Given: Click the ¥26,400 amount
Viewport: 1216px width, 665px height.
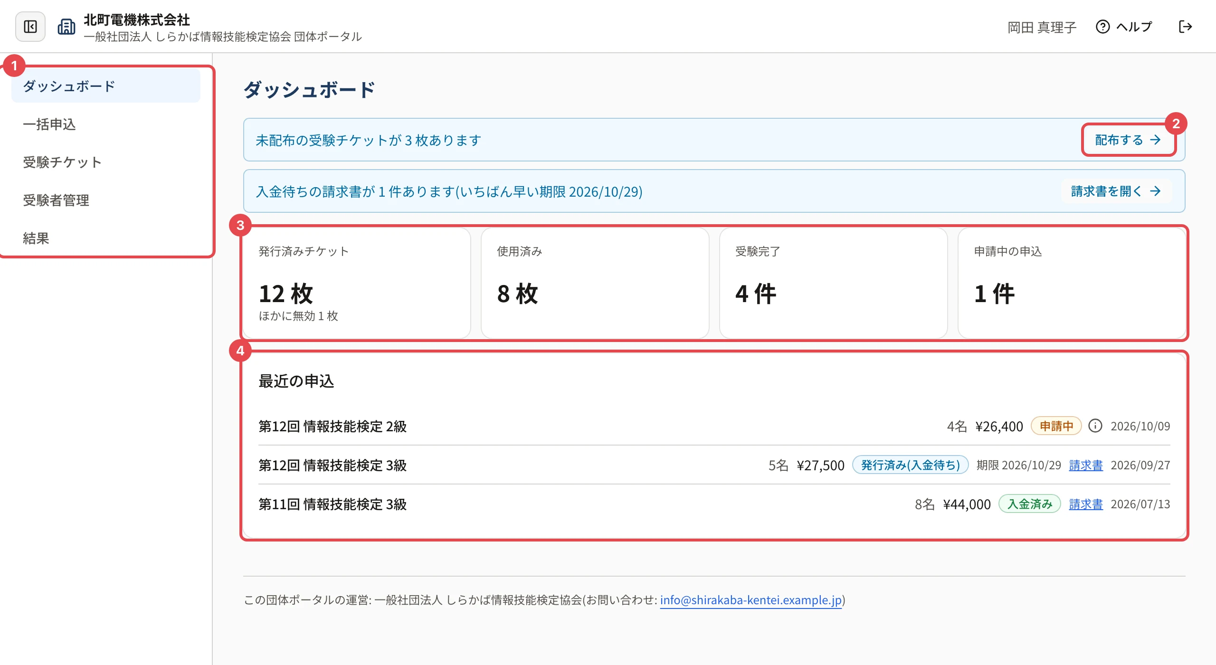Looking at the screenshot, I should (999, 426).
